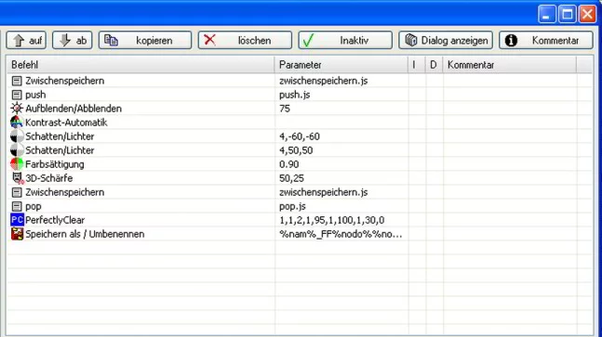Click the red-green Farbsättigung icon

pos(17,164)
